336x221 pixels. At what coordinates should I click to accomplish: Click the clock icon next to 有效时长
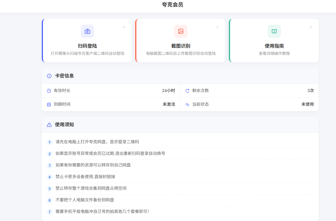(49, 91)
